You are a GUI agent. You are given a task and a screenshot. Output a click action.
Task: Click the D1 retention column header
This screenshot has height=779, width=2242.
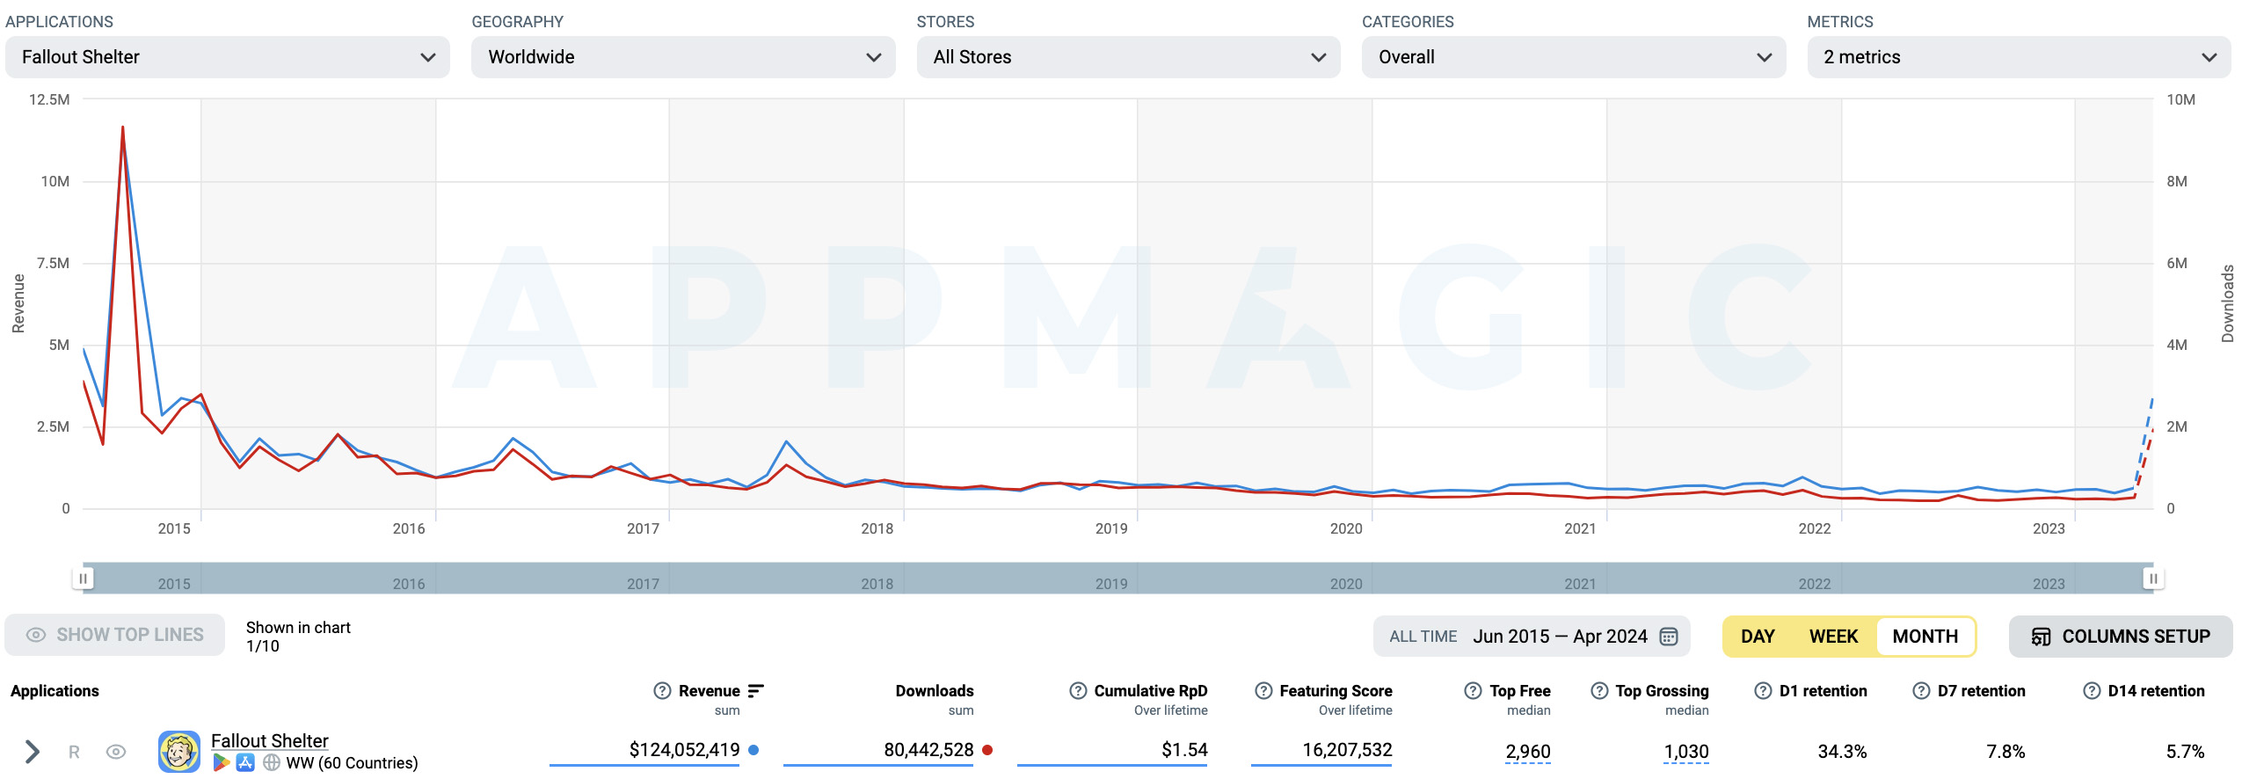click(1823, 691)
